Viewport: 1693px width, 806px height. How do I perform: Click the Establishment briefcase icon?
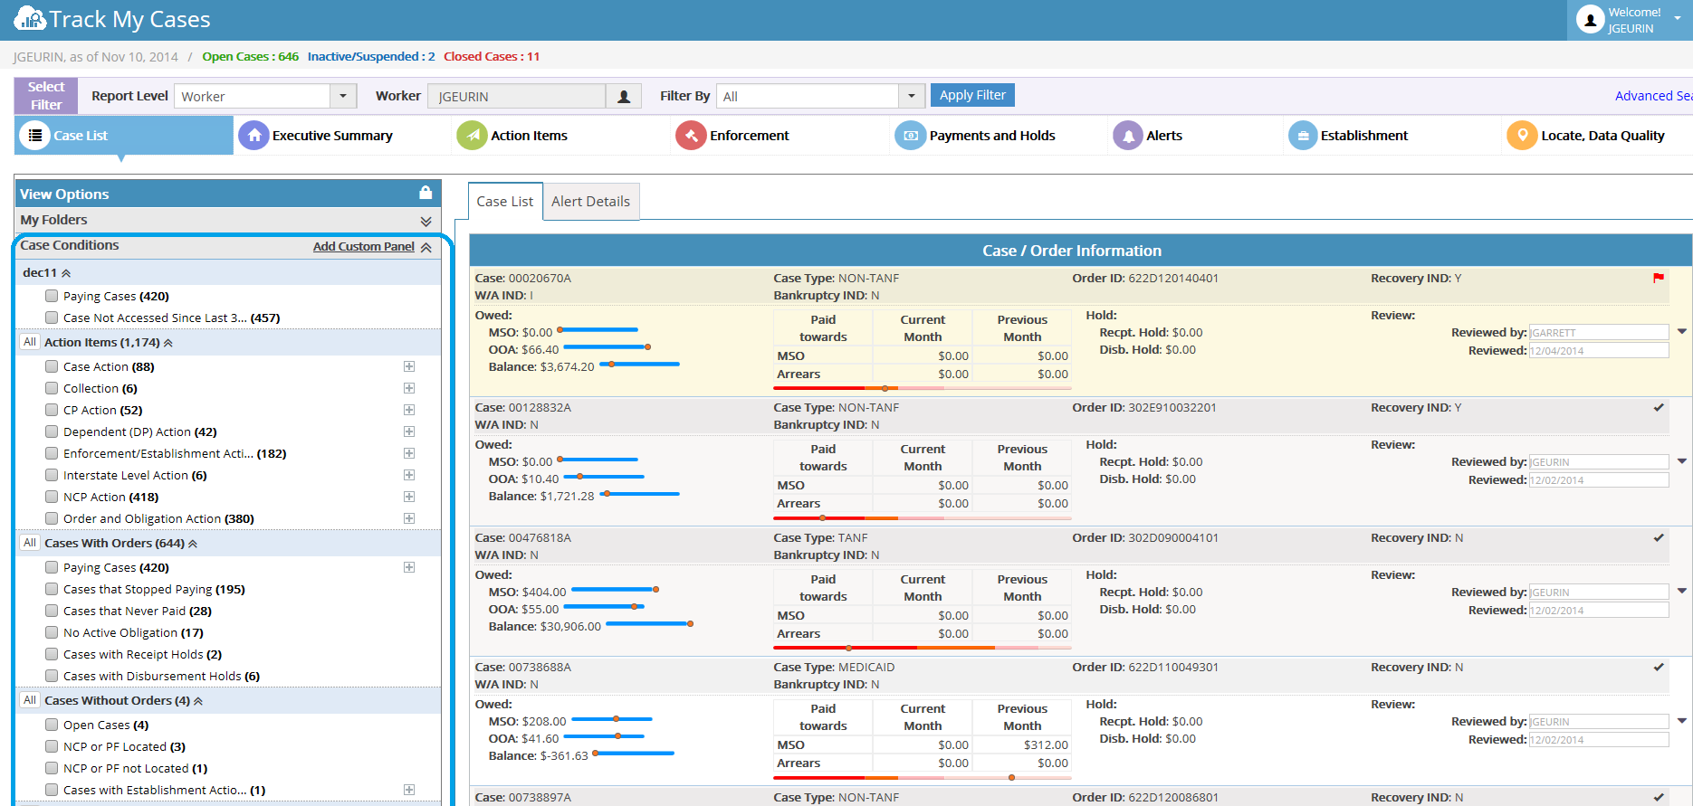pyautogui.click(x=1303, y=136)
